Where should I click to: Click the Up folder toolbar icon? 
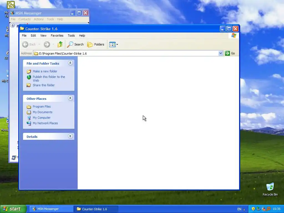[x=60, y=44]
